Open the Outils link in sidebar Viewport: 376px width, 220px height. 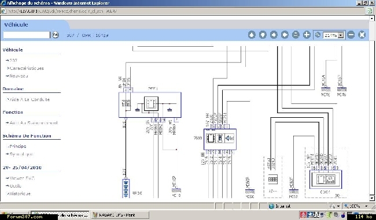point(16,186)
